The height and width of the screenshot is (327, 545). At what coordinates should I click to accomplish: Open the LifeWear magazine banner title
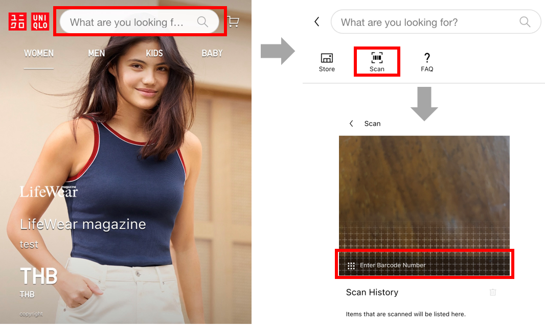coord(83,224)
